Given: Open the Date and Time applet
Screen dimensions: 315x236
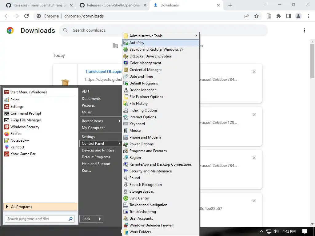Looking at the screenshot, I should click(161, 77).
